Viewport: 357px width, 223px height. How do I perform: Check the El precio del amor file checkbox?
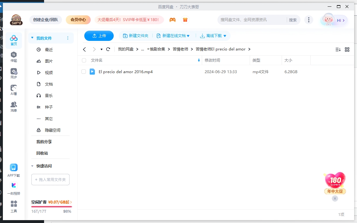(x=84, y=72)
